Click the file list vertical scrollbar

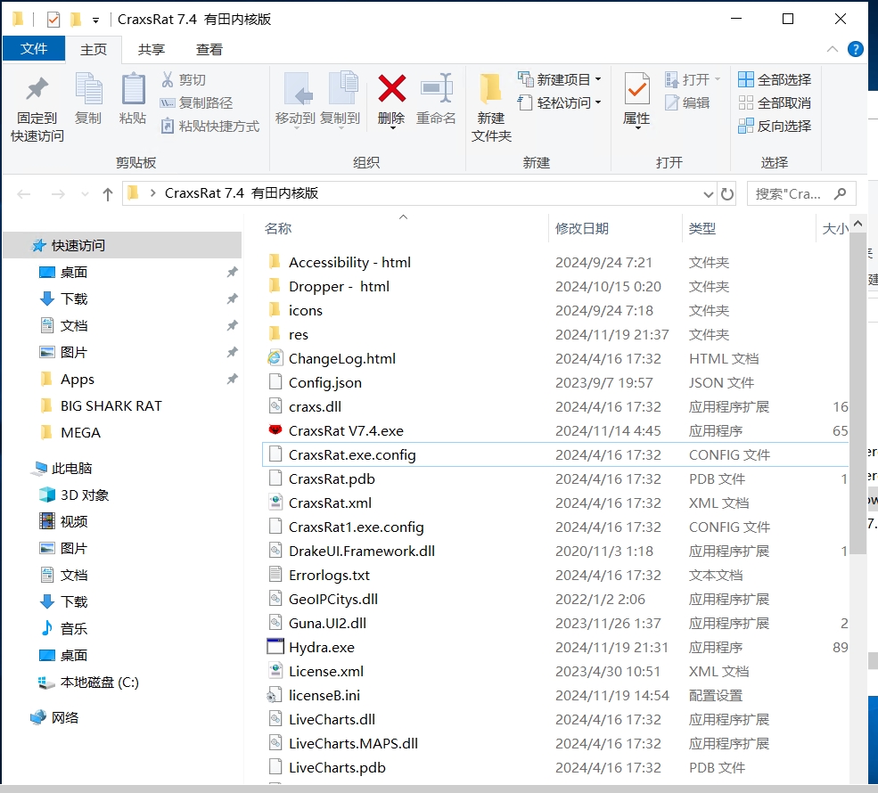857,394
